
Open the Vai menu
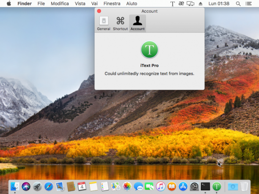(x=94, y=3)
